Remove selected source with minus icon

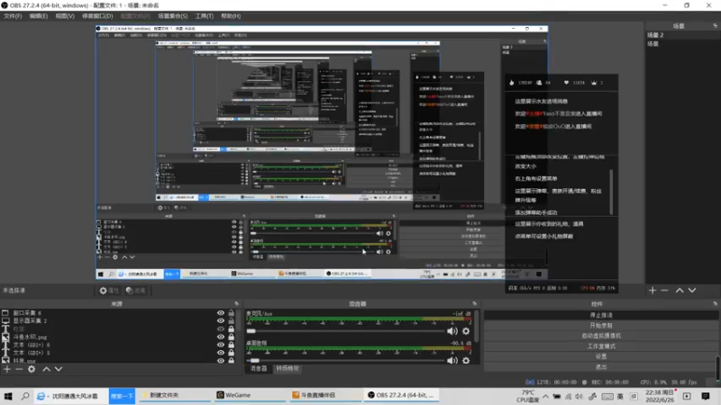click(x=19, y=369)
